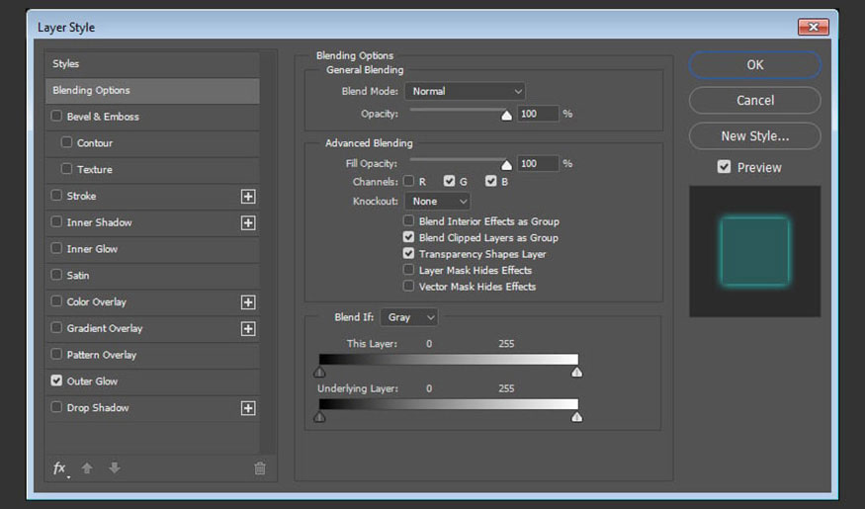Uncheck the B channel box
This screenshot has height=509, width=865.
491,181
